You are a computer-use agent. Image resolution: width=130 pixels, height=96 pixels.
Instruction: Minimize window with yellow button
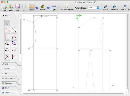pos(5,2)
